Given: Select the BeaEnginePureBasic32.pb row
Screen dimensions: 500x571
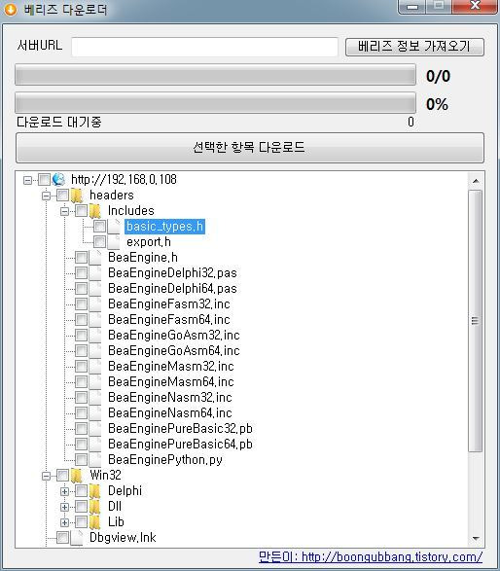Looking at the screenshot, I should tap(180, 429).
